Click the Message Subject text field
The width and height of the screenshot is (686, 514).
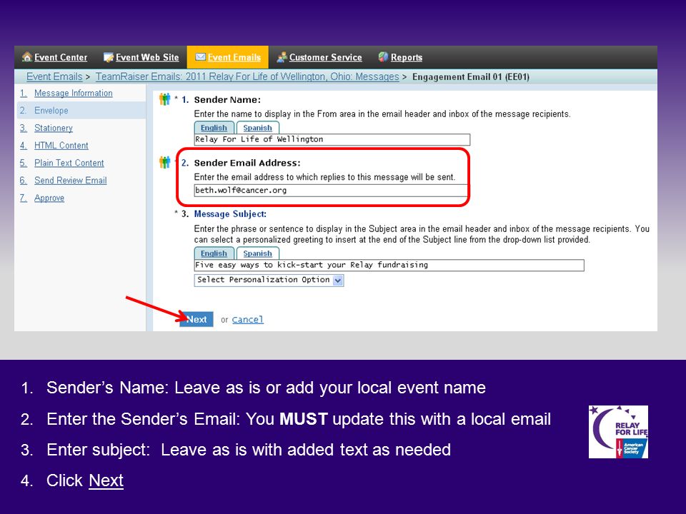tap(389, 265)
